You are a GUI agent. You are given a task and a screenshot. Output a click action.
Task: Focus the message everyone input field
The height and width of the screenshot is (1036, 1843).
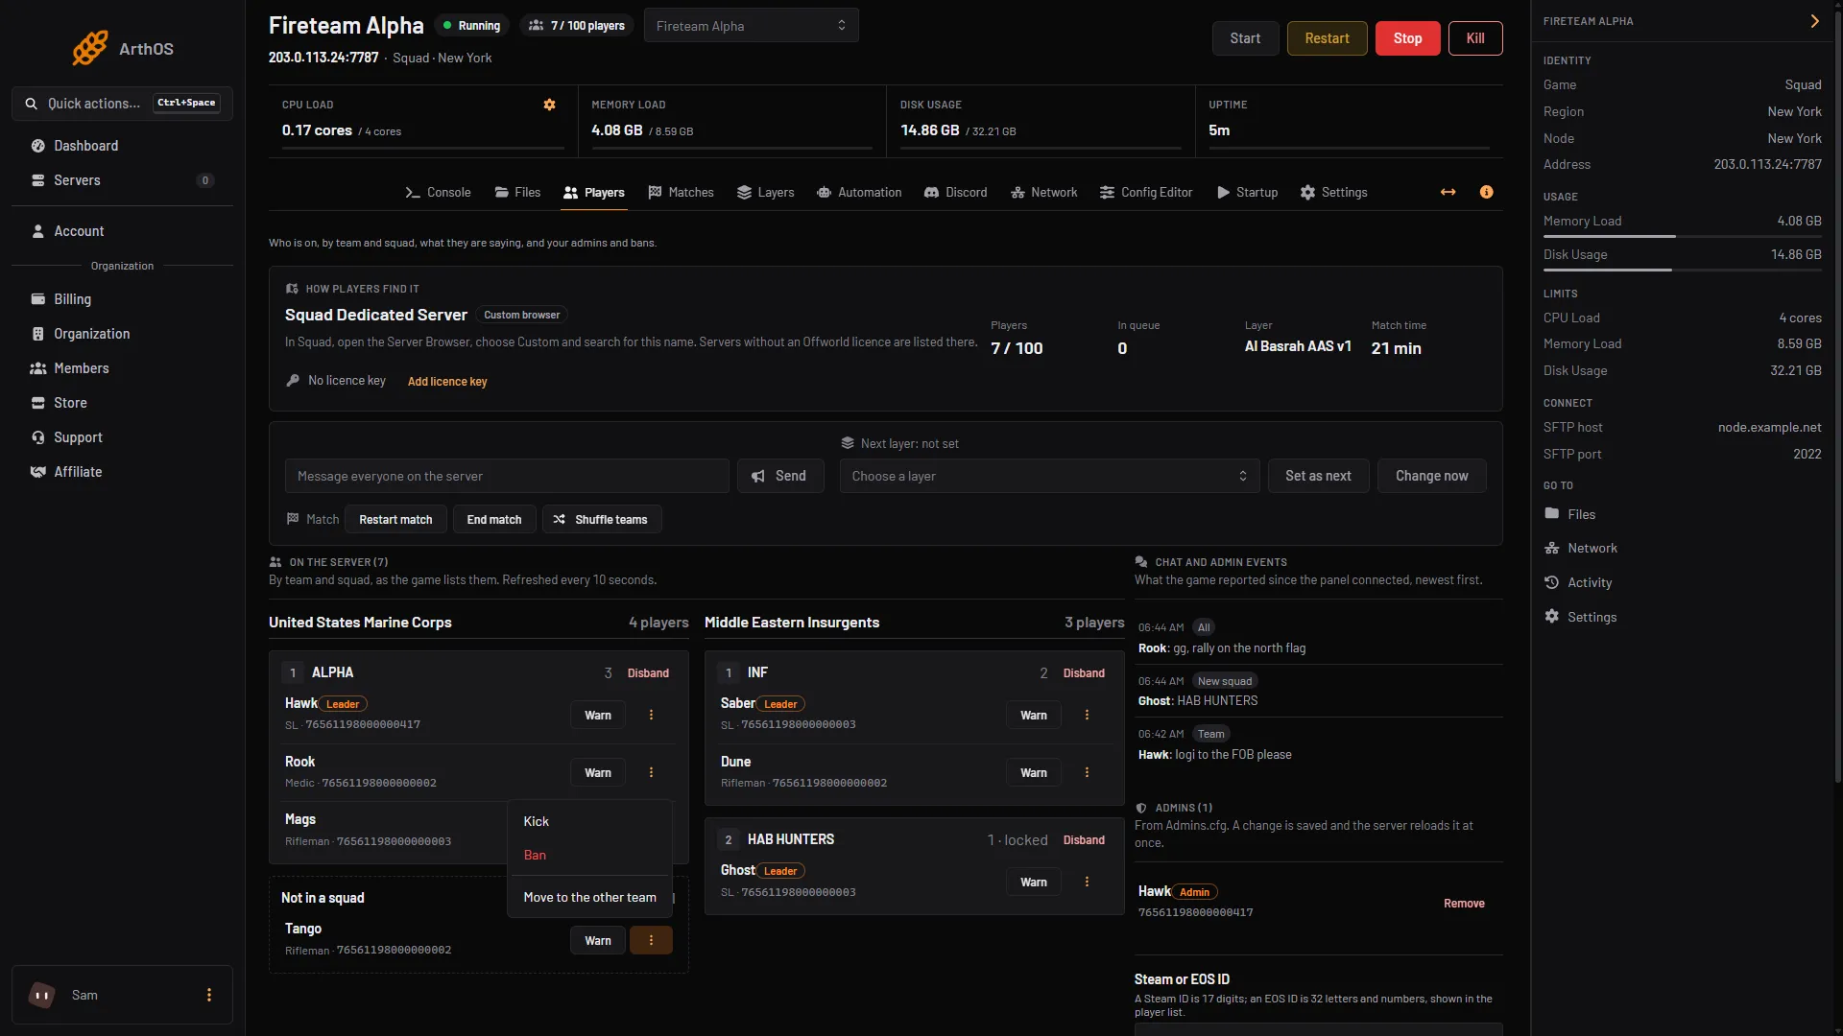click(x=507, y=476)
